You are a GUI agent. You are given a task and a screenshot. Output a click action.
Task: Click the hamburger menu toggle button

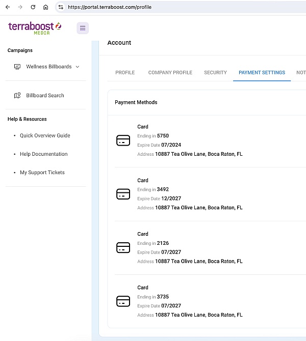pos(83,28)
